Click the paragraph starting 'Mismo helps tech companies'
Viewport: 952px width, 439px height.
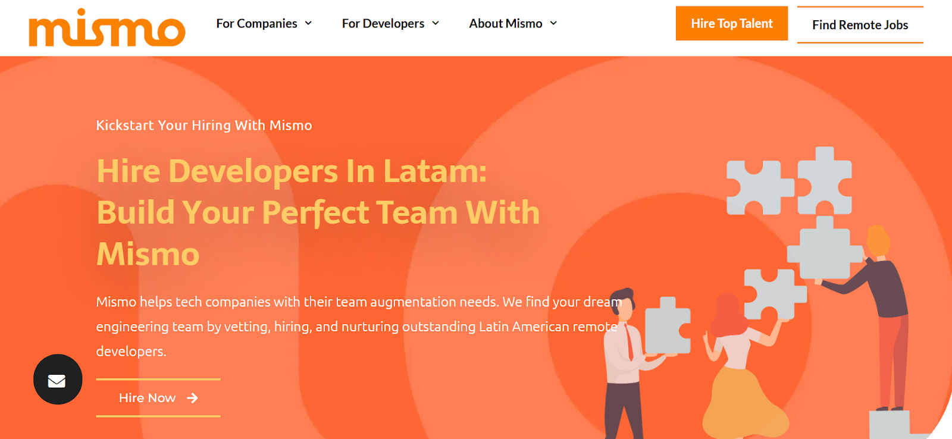[359, 327]
